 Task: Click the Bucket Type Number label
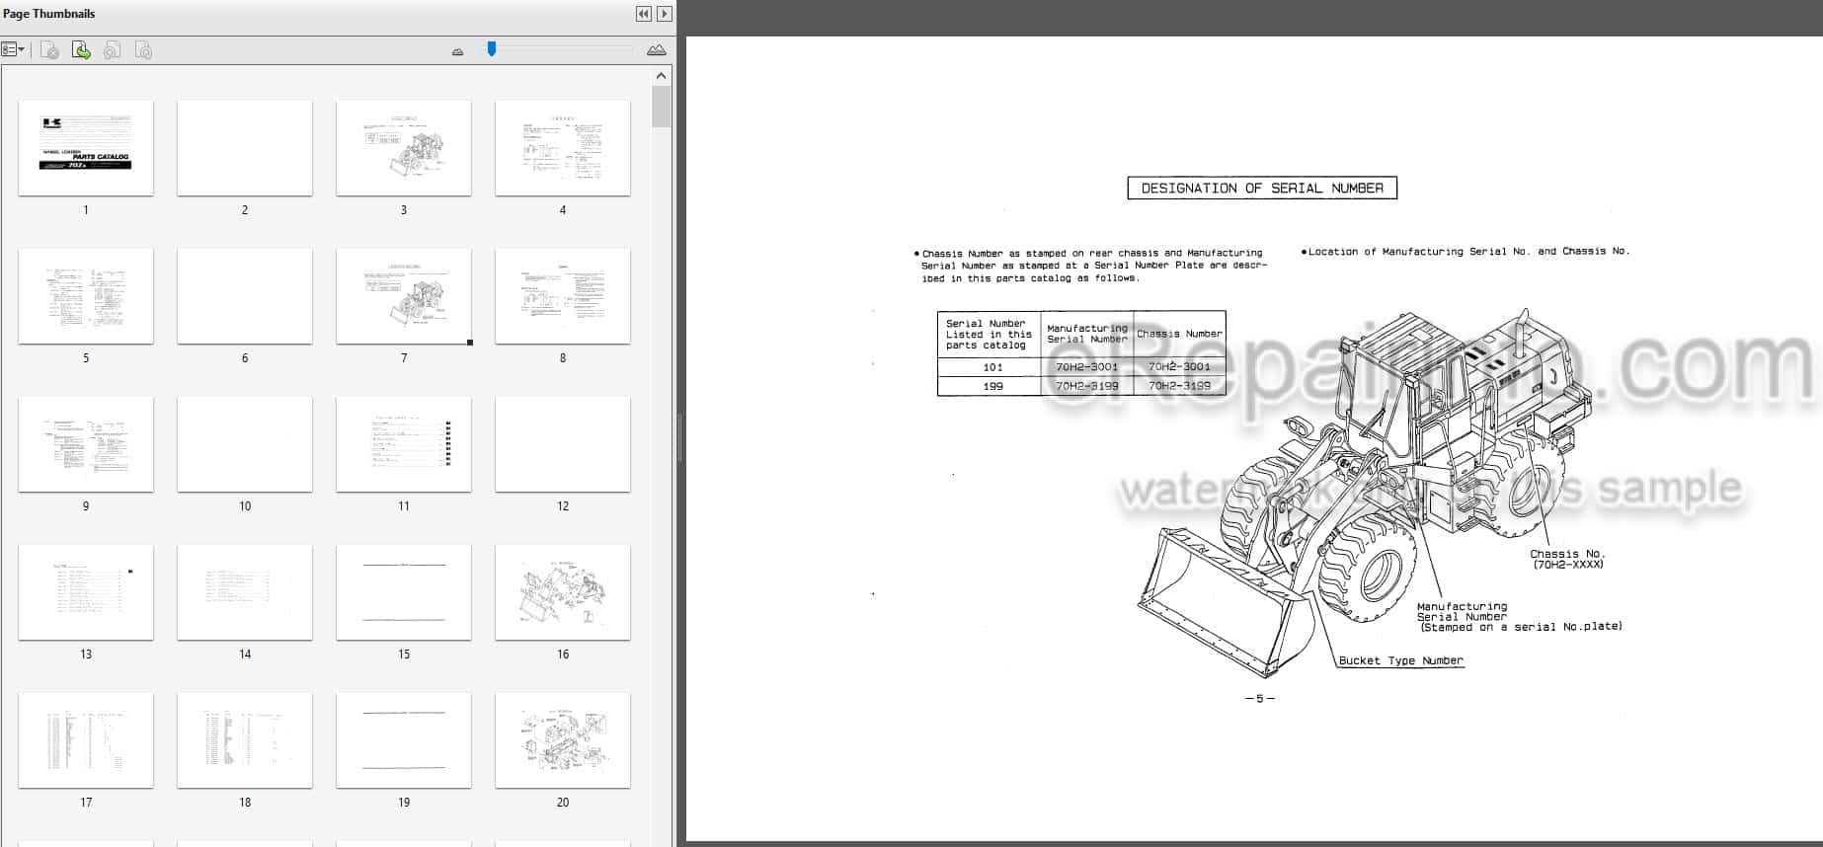pyautogui.click(x=1400, y=660)
